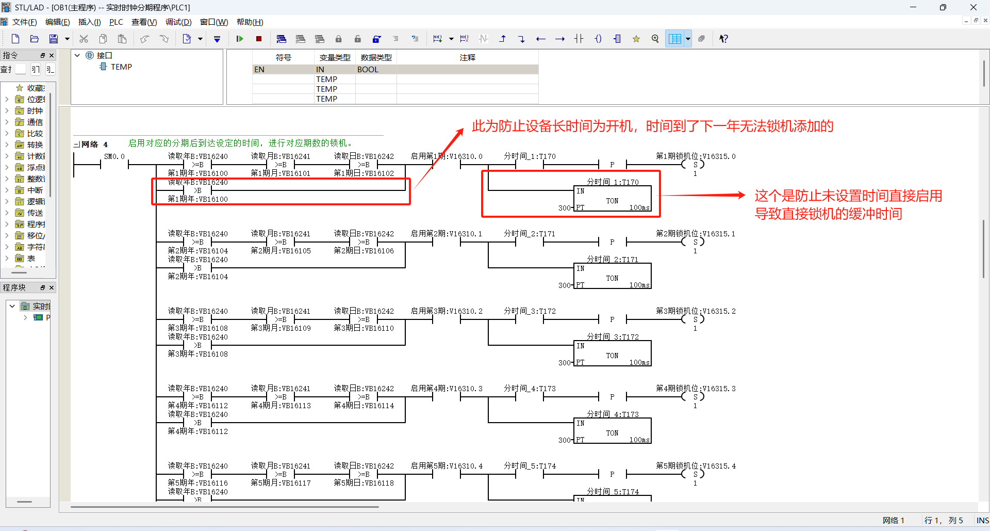
Task: Click the right horizontal line arrow icon
Action: [x=560, y=39]
